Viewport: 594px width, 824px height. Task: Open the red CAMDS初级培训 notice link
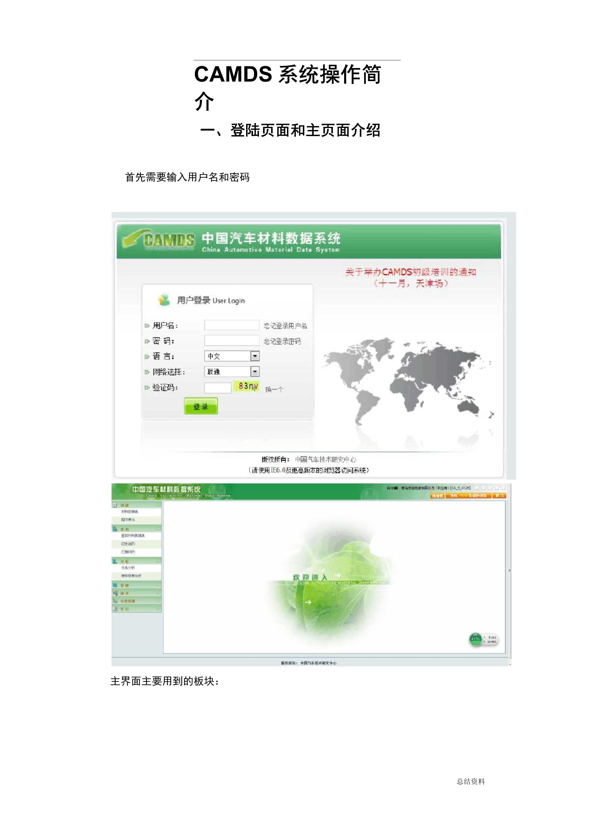[x=411, y=277]
